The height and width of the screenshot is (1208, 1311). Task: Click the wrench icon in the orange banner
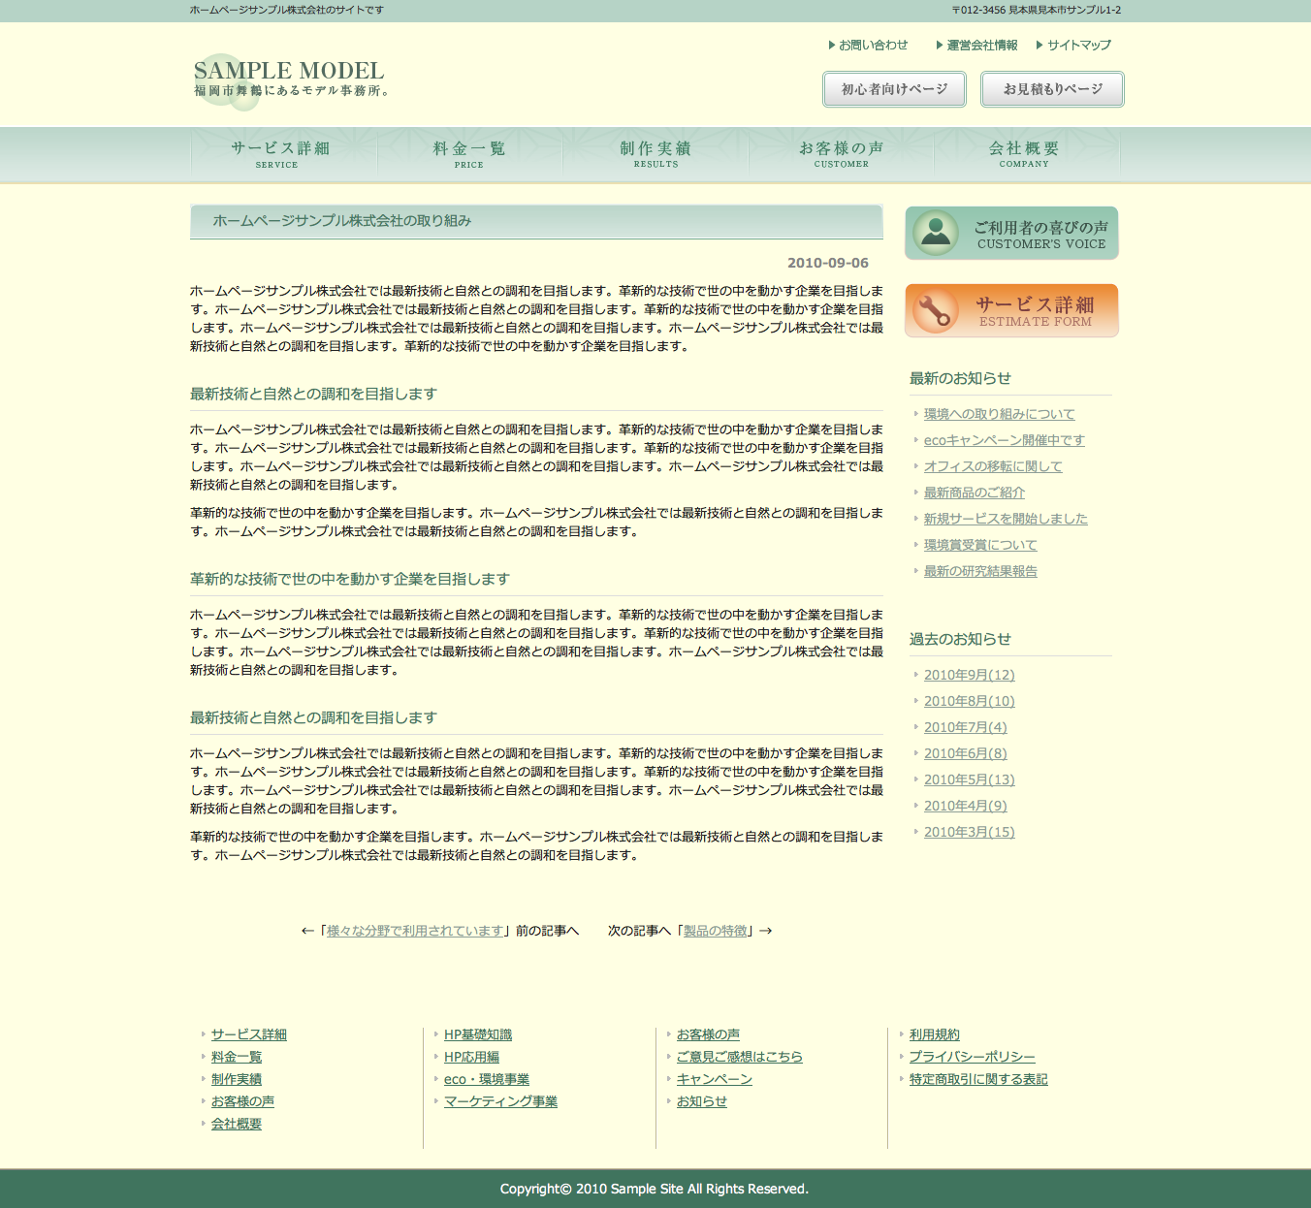pos(935,310)
